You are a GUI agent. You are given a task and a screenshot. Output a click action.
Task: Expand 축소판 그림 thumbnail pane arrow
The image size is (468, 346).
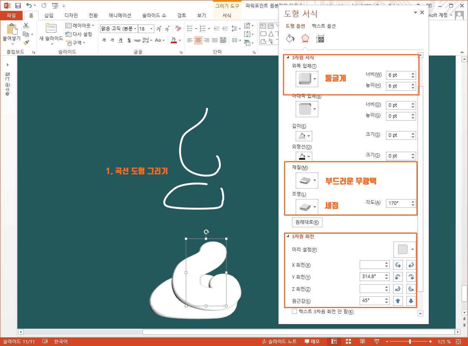[8, 65]
